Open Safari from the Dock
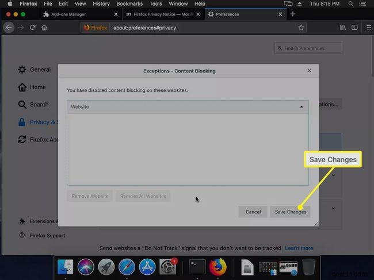The height and width of the screenshot is (280, 374). (127, 267)
